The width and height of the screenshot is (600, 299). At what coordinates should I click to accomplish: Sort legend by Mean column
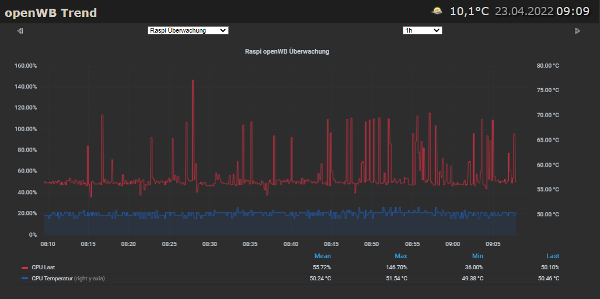click(x=323, y=256)
